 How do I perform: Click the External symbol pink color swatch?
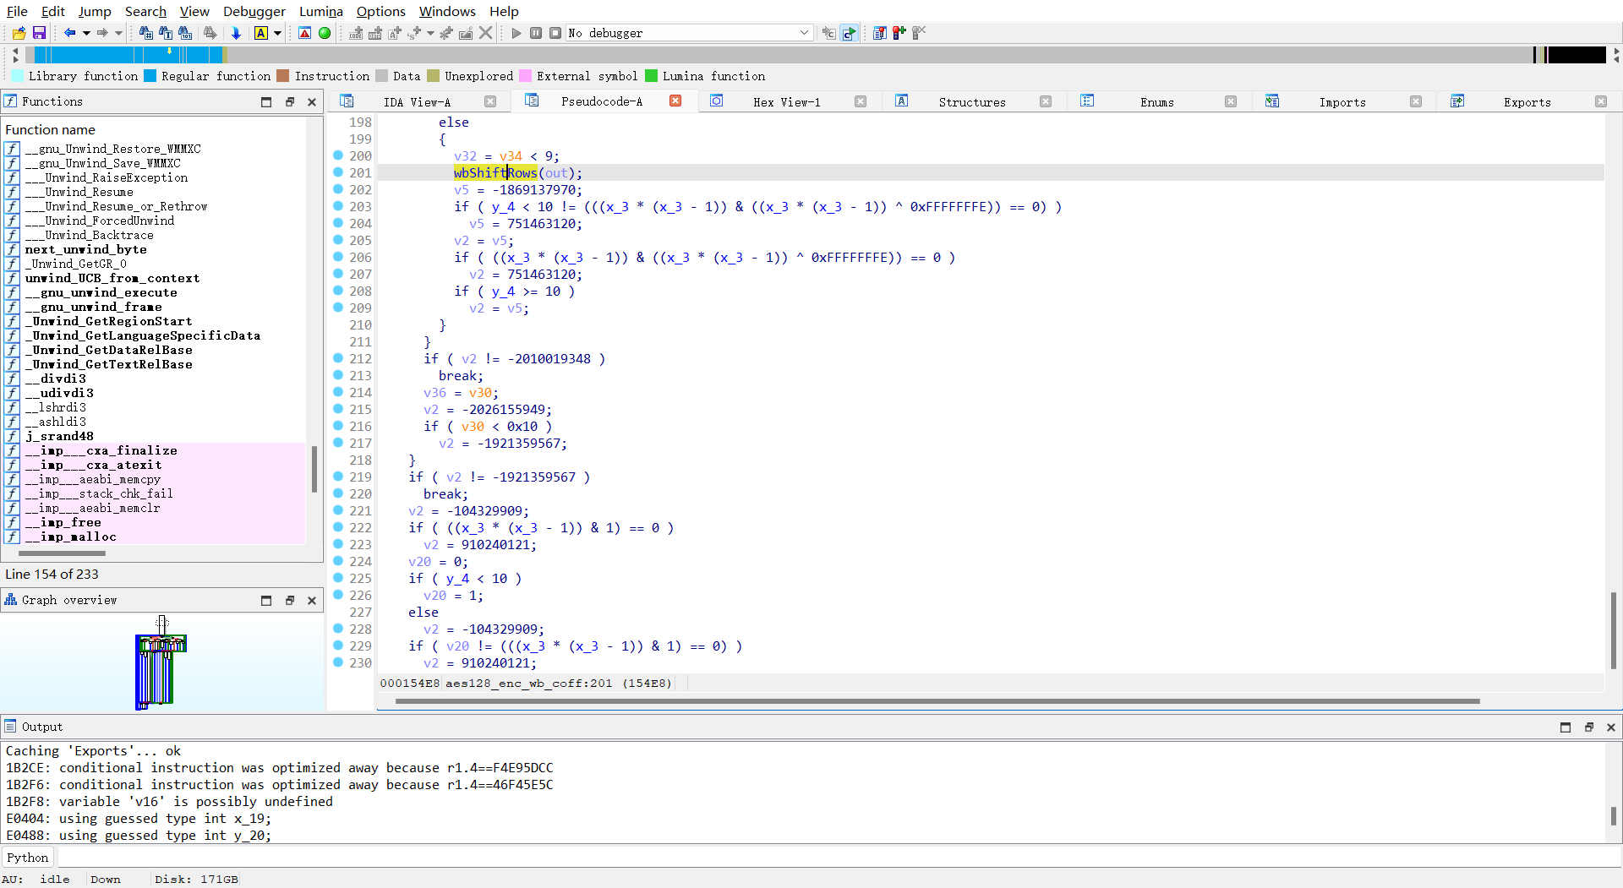pyautogui.click(x=526, y=76)
